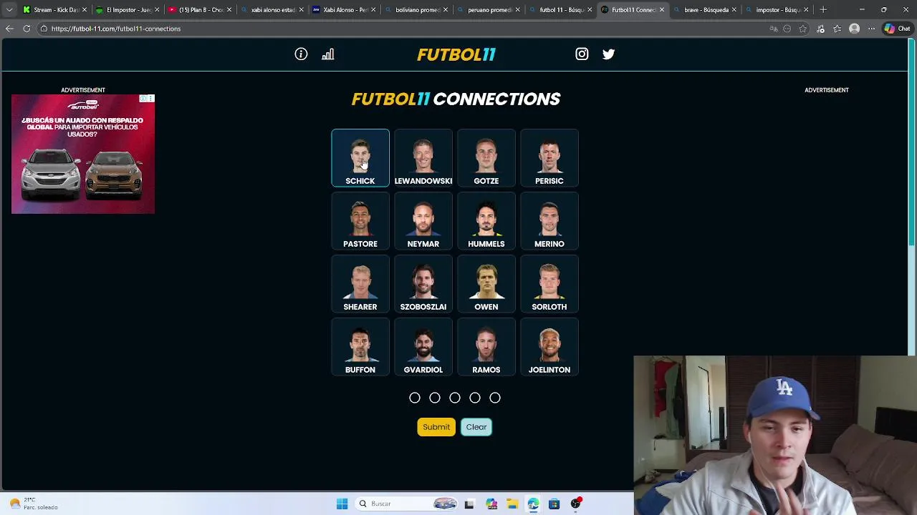Click the FUTBOL11 header logo
Image resolution: width=917 pixels, height=515 pixels.
(x=456, y=54)
